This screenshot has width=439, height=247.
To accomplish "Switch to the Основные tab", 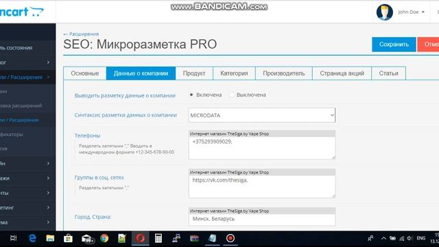I will [x=85, y=73].
